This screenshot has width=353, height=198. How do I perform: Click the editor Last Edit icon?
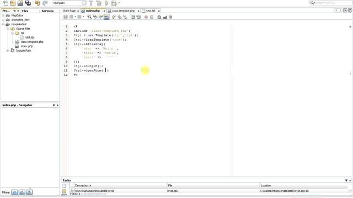click(x=66, y=17)
